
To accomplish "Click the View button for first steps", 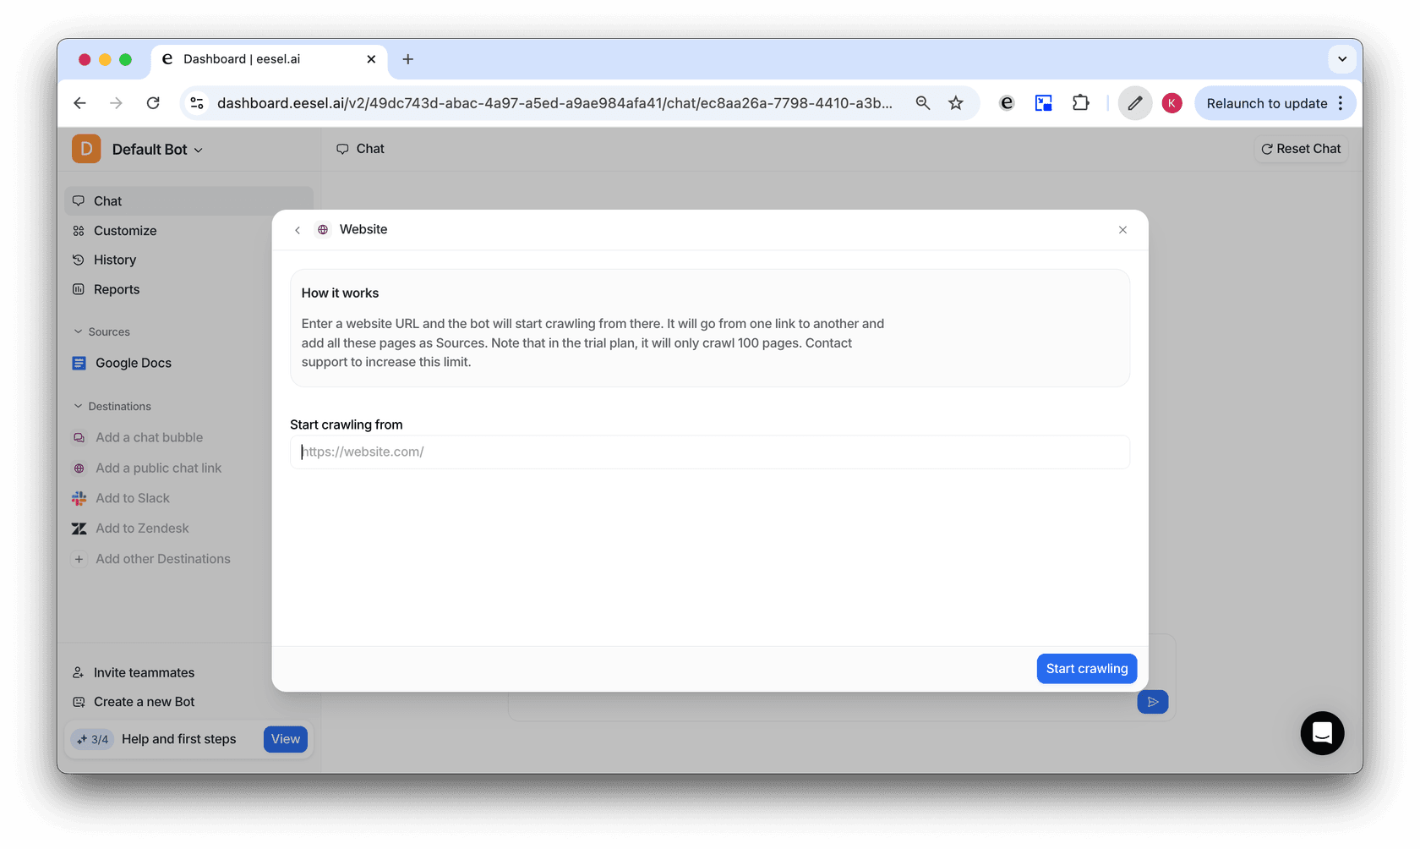I will click(286, 739).
